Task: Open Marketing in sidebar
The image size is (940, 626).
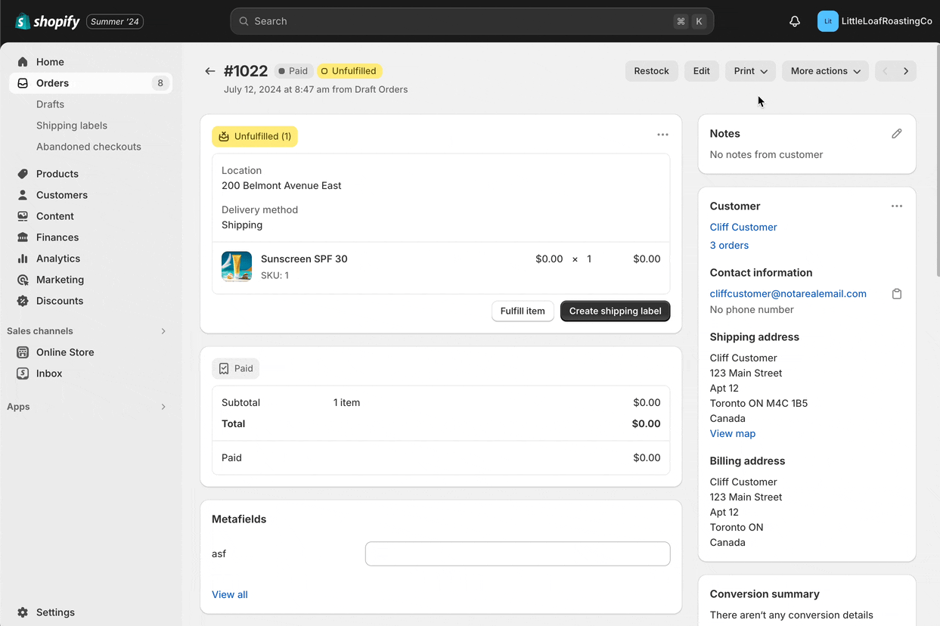Action: pyautogui.click(x=60, y=280)
